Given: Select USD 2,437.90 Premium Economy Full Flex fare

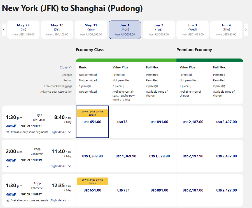Looking at the screenshot, I should tap(227, 156).
